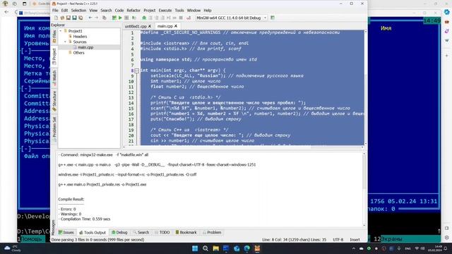This screenshot has width=452, height=254.
Task: Open the Help menu
Action: click(x=208, y=11)
